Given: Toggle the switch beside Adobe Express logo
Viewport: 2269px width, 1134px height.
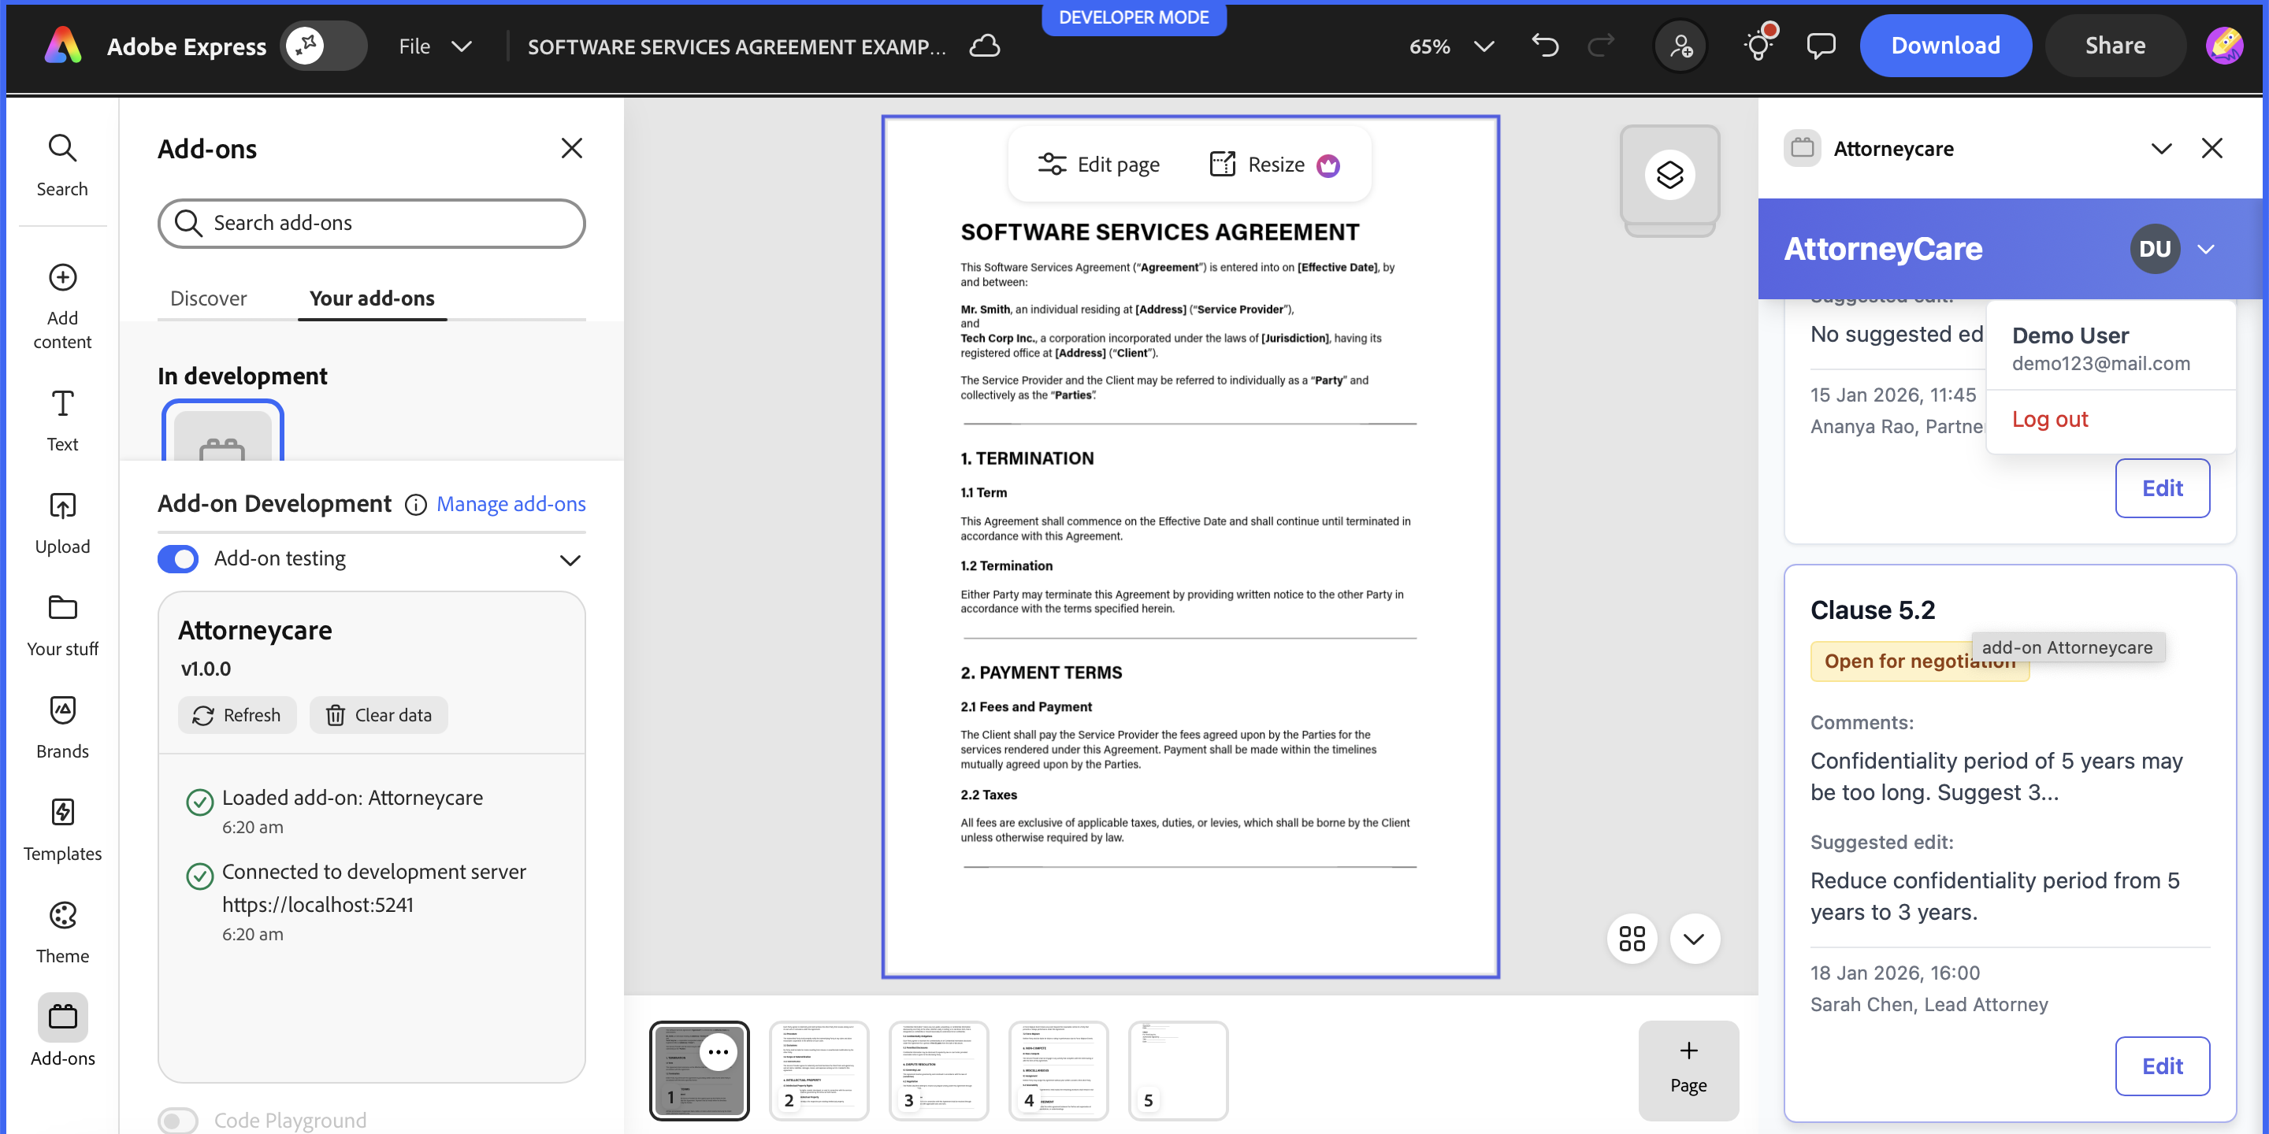Looking at the screenshot, I should [322, 45].
